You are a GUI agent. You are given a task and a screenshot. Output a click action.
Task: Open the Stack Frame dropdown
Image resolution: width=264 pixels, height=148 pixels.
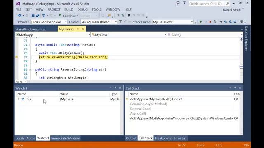click(x=191, y=22)
